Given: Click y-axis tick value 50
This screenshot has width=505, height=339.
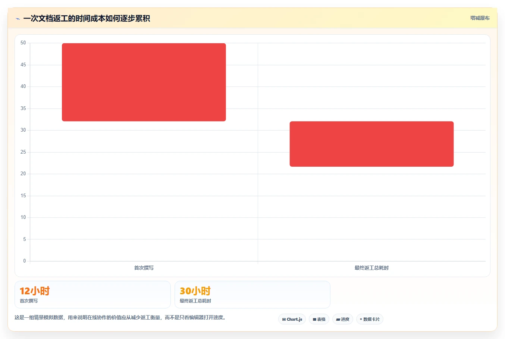Looking at the screenshot, I should coord(23,43).
